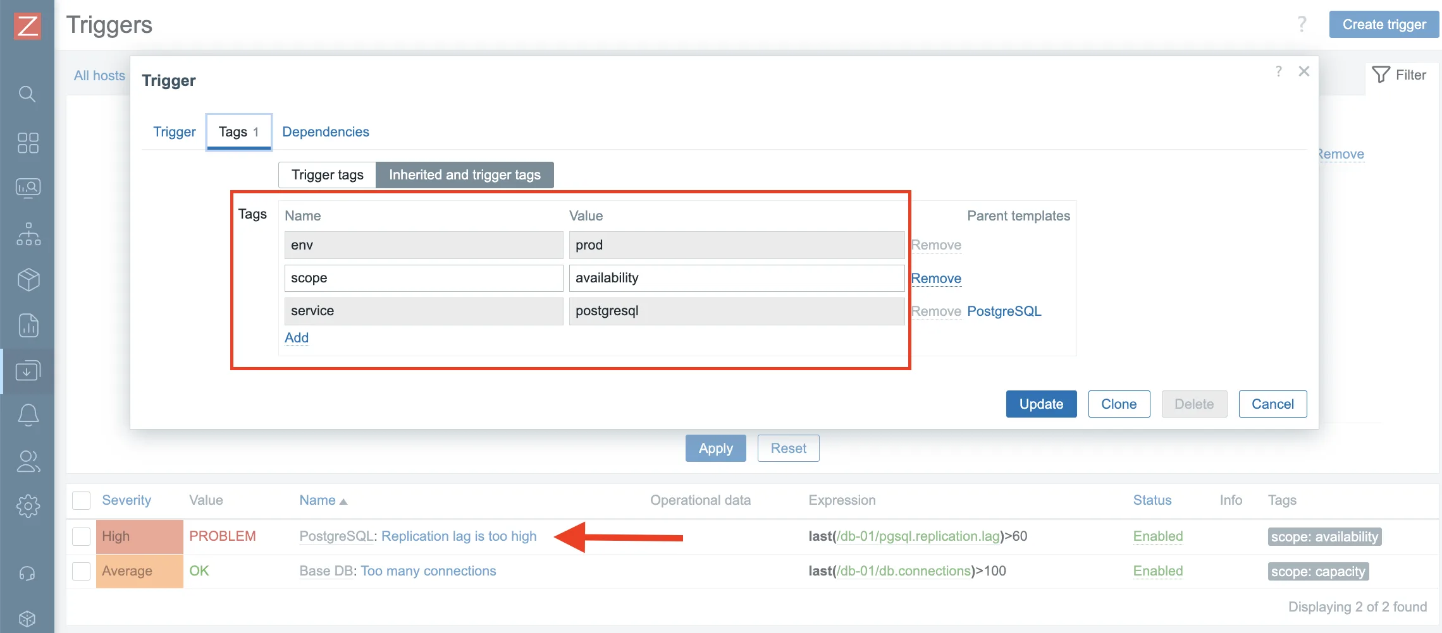Remove the scope availability tag
The image size is (1442, 633).
coord(936,279)
